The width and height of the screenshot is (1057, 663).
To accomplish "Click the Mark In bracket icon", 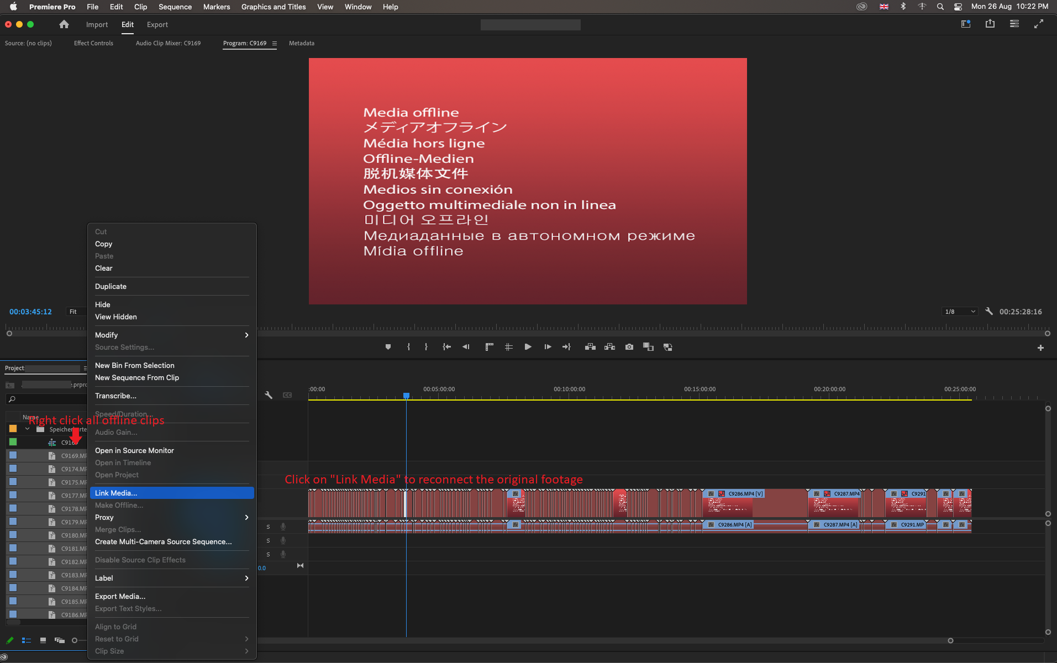I will (x=408, y=347).
